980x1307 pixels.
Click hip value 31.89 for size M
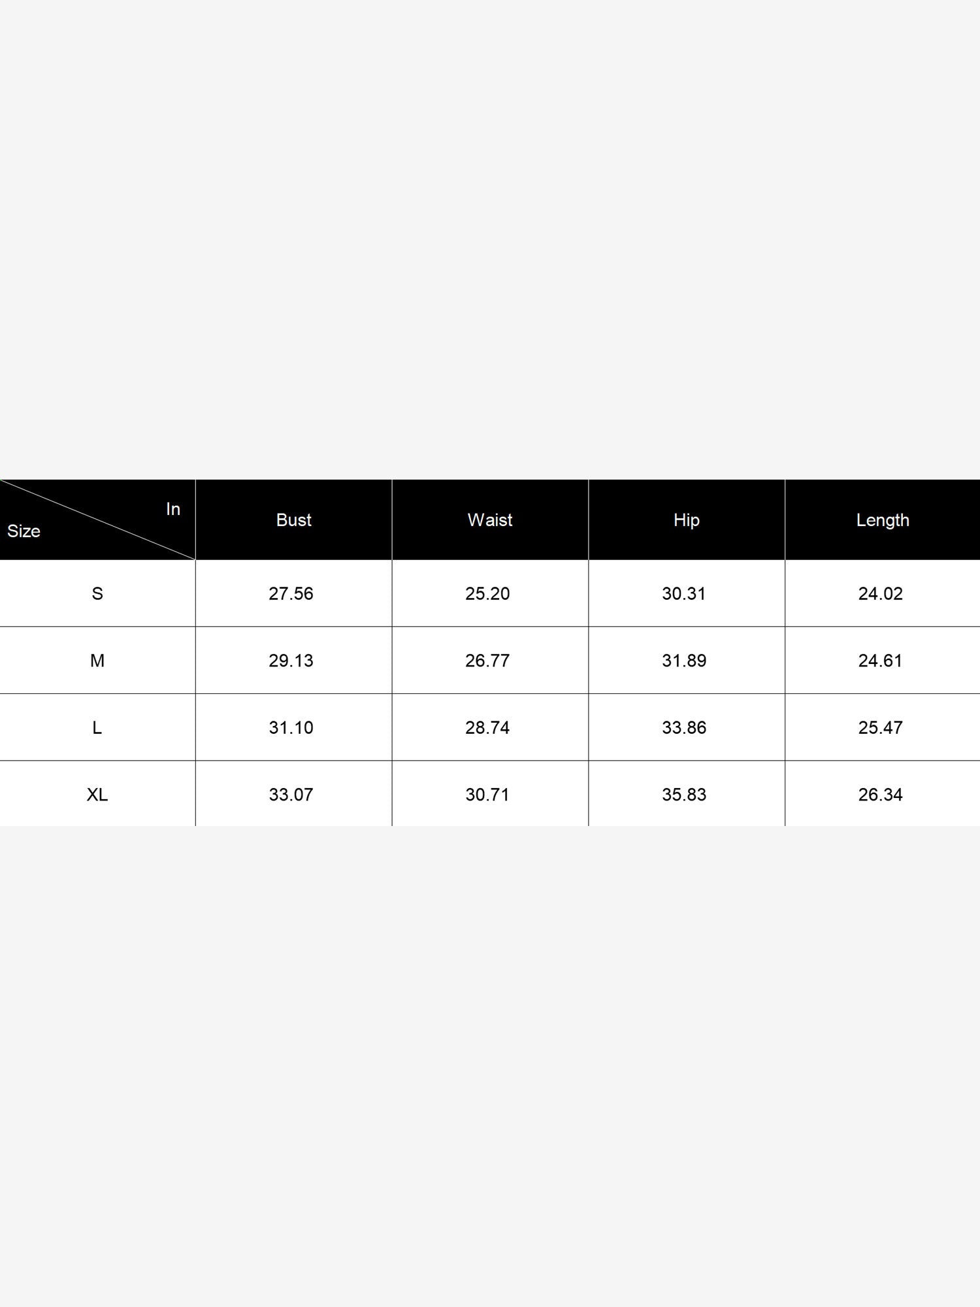point(684,661)
